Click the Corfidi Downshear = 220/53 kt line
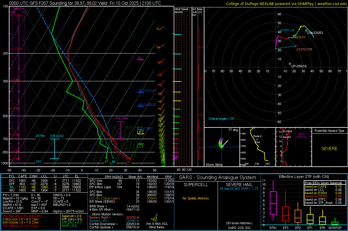 pyautogui.click(x=114, y=224)
